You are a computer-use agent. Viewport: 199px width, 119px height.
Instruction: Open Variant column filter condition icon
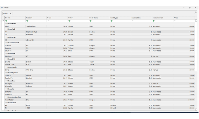coord(27,21)
